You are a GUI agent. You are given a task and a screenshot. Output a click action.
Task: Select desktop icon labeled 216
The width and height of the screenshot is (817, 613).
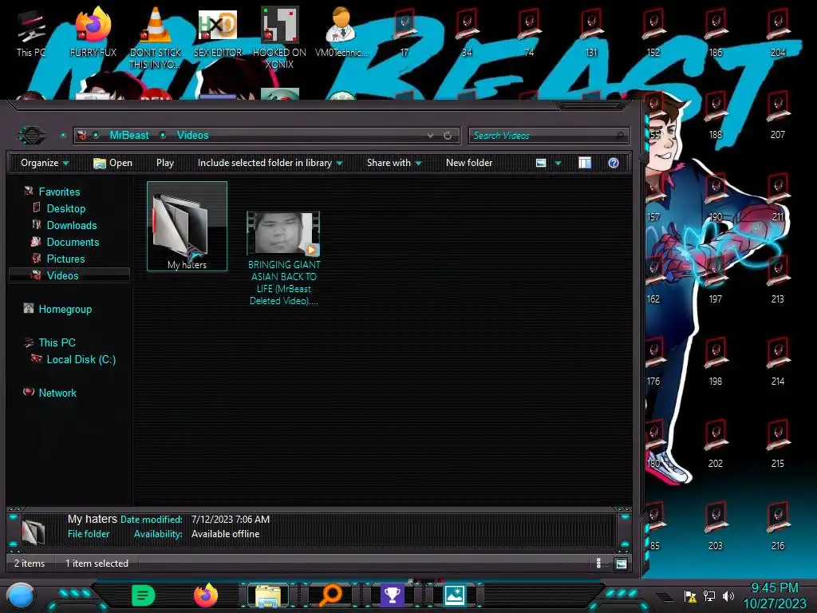(778, 527)
